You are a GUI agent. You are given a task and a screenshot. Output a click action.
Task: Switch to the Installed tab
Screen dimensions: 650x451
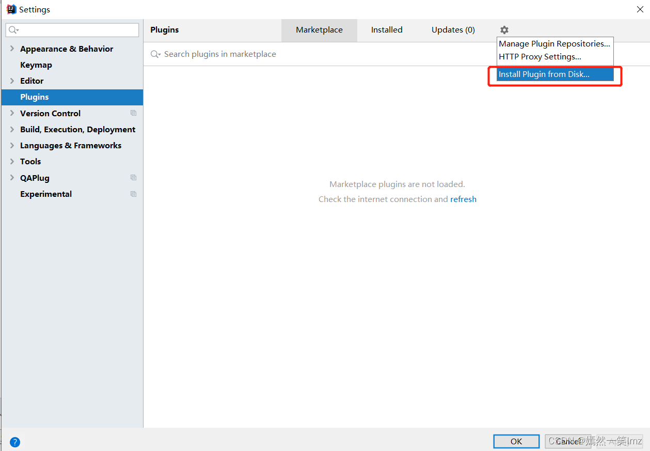click(386, 30)
